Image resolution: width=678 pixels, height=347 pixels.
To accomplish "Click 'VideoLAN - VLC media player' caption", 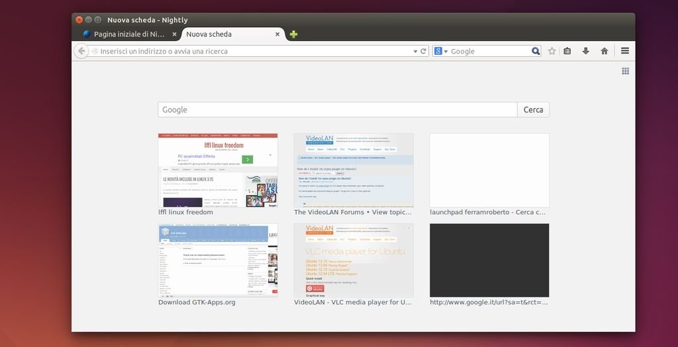I will [353, 302].
